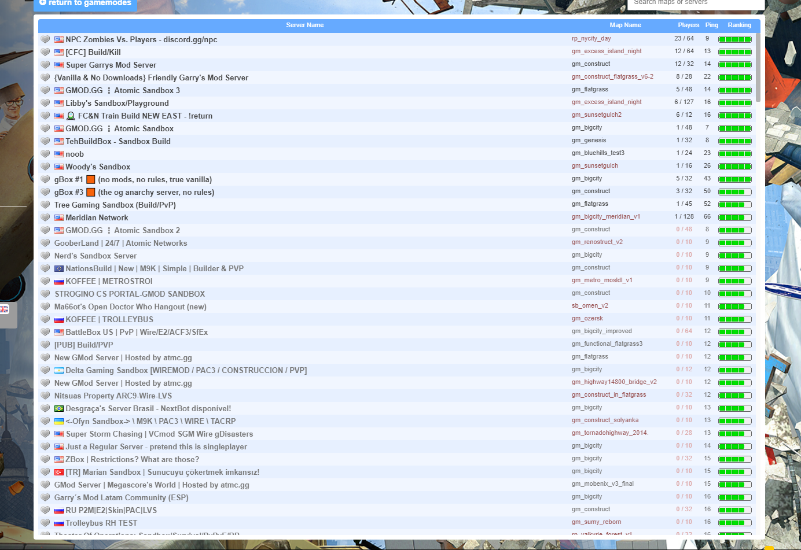The height and width of the screenshot is (550, 801).
Task: Toggle the favorite heart for Nerd's Sandbox Server
Action: (x=45, y=256)
